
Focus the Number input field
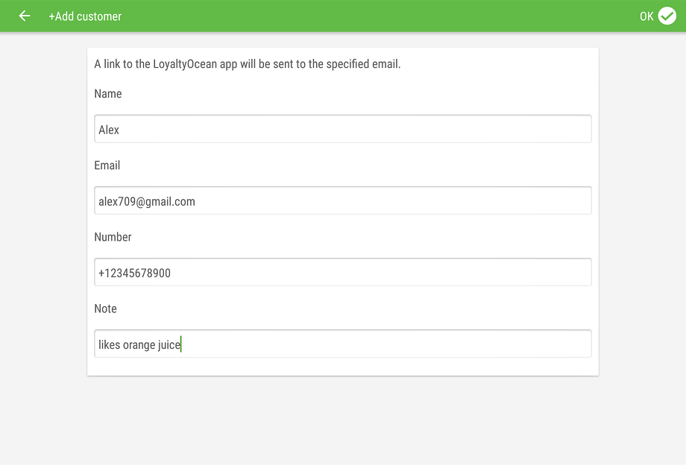(343, 272)
